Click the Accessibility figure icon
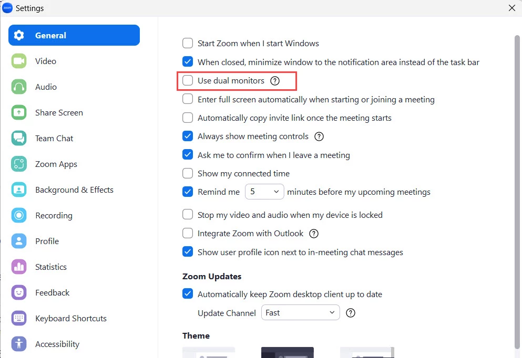Image resolution: width=522 pixels, height=358 pixels. (x=19, y=344)
